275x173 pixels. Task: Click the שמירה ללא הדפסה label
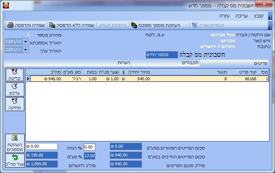tap(75, 25)
